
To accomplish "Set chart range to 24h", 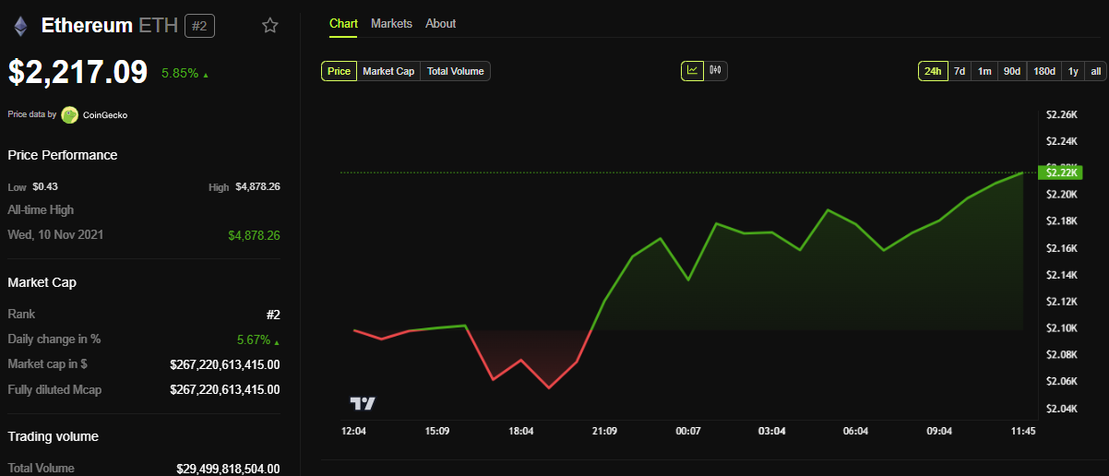I will pos(933,71).
